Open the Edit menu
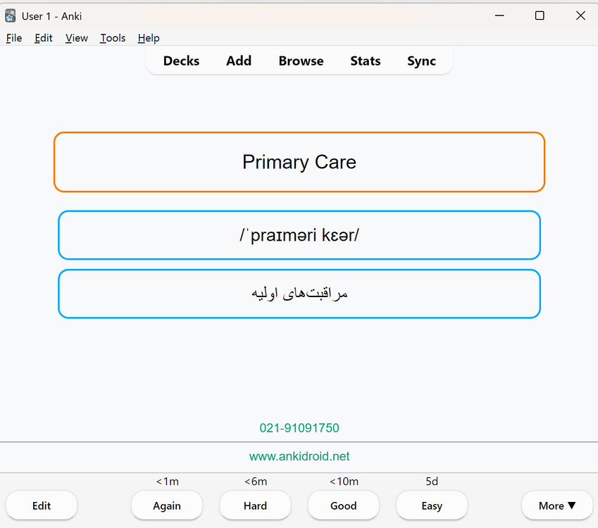 (x=44, y=38)
